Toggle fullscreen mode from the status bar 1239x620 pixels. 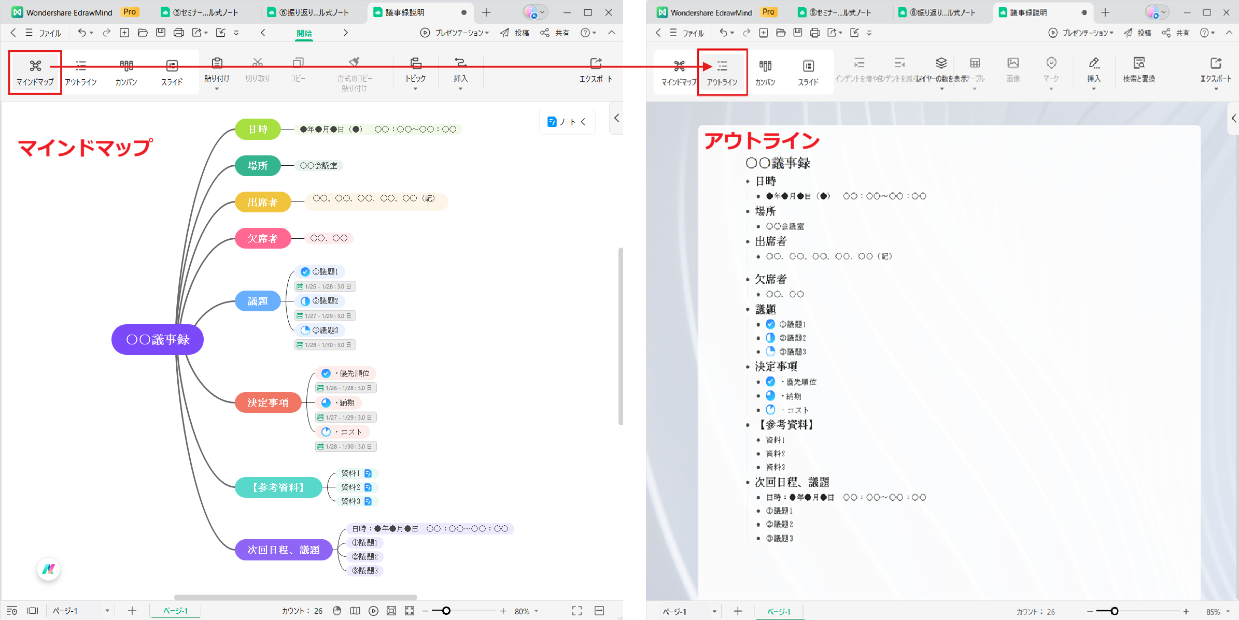[x=576, y=611]
